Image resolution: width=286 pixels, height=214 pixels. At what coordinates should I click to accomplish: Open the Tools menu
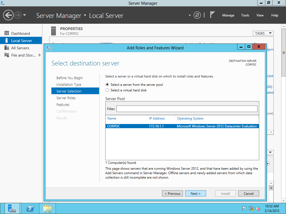pyautogui.click(x=245, y=15)
